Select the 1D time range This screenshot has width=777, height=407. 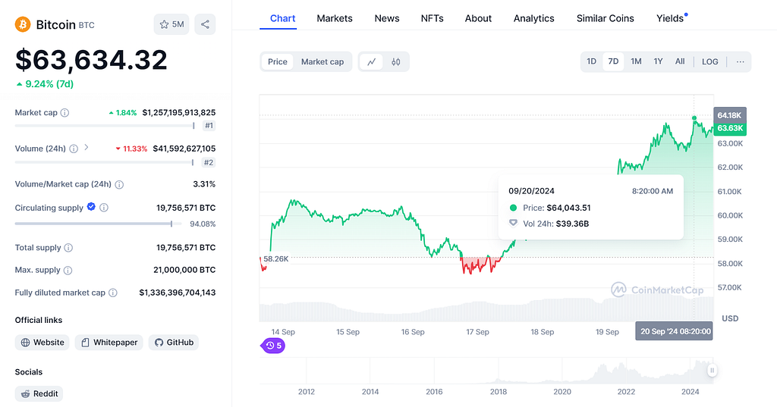click(591, 61)
